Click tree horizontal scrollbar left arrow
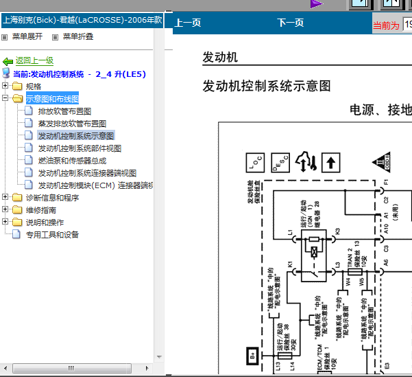This screenshot has height=377, width=412. 5,368
